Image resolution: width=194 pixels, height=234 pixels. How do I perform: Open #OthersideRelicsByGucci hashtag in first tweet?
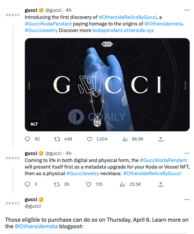(128, 17)
